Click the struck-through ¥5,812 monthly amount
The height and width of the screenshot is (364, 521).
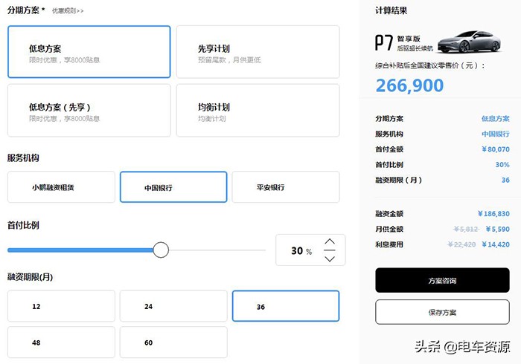pos(466,229)
